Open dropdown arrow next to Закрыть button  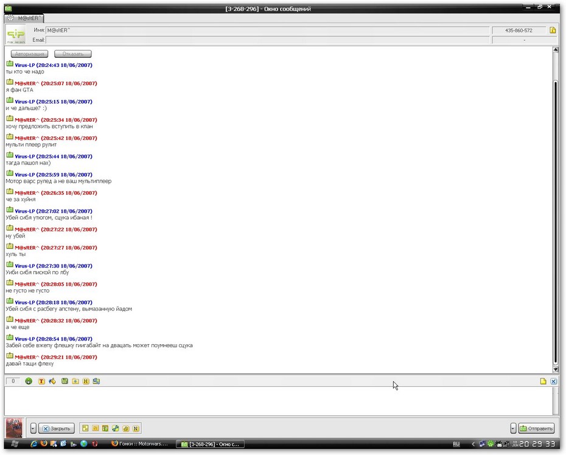[x=33, y=428]
